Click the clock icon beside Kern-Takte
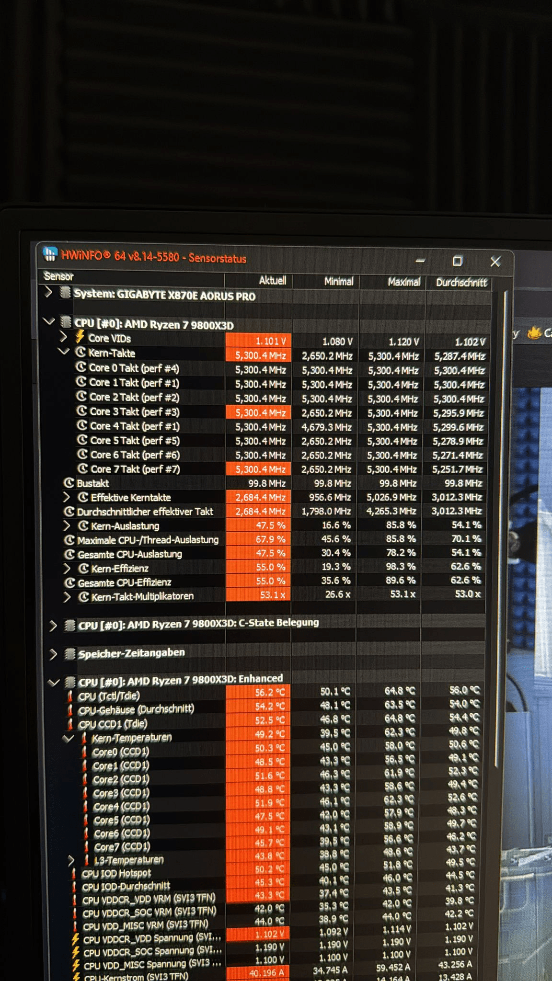 point(80,353)
